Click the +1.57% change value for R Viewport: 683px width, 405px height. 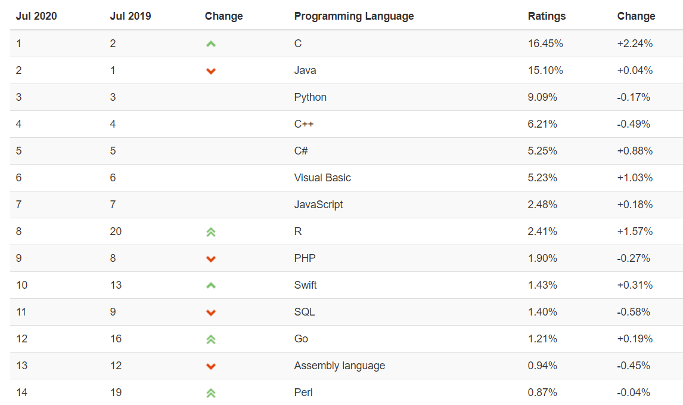(635, 231)
